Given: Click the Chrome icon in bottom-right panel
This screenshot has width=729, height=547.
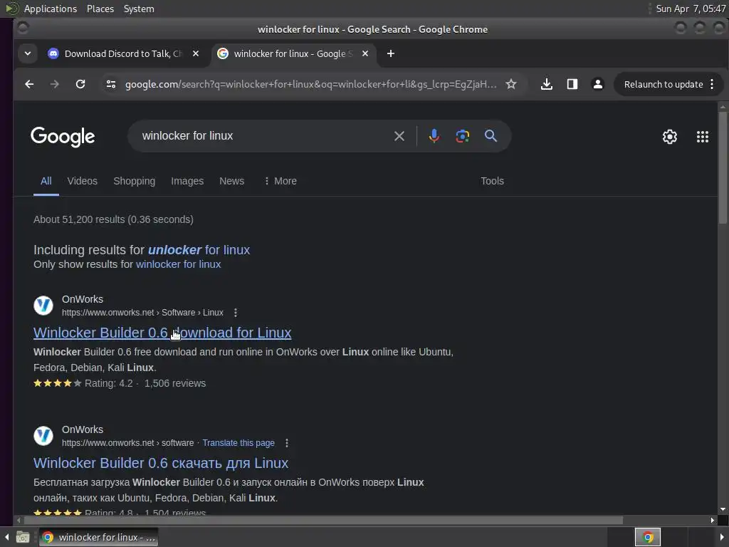Looking at the screenshot, I should (648, 537).
